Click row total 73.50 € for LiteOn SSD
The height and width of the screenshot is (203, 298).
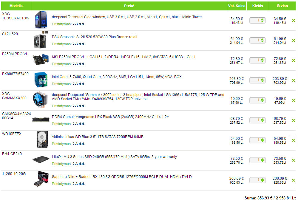[280, 159]
